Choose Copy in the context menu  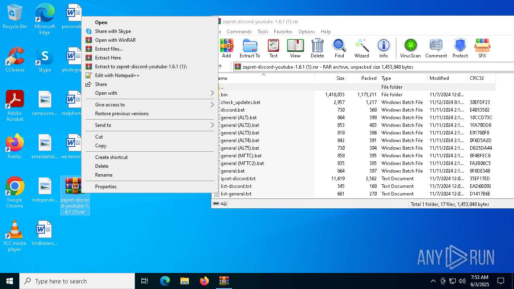click(x=150, y=146)
